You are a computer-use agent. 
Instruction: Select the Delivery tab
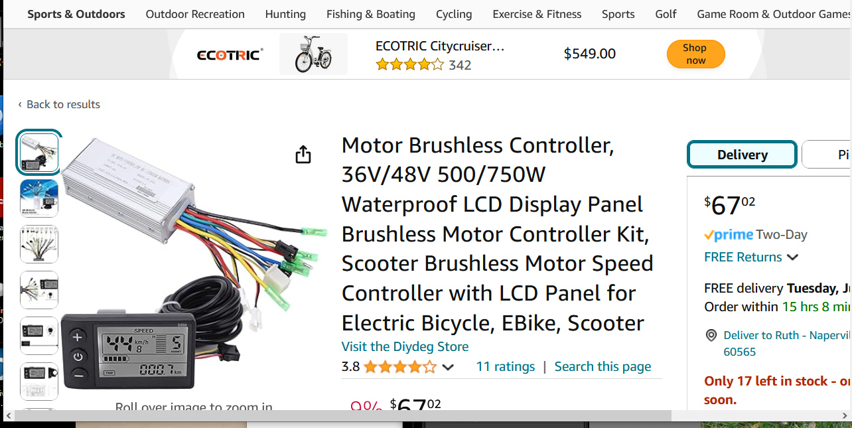click(x=742, y=155)
